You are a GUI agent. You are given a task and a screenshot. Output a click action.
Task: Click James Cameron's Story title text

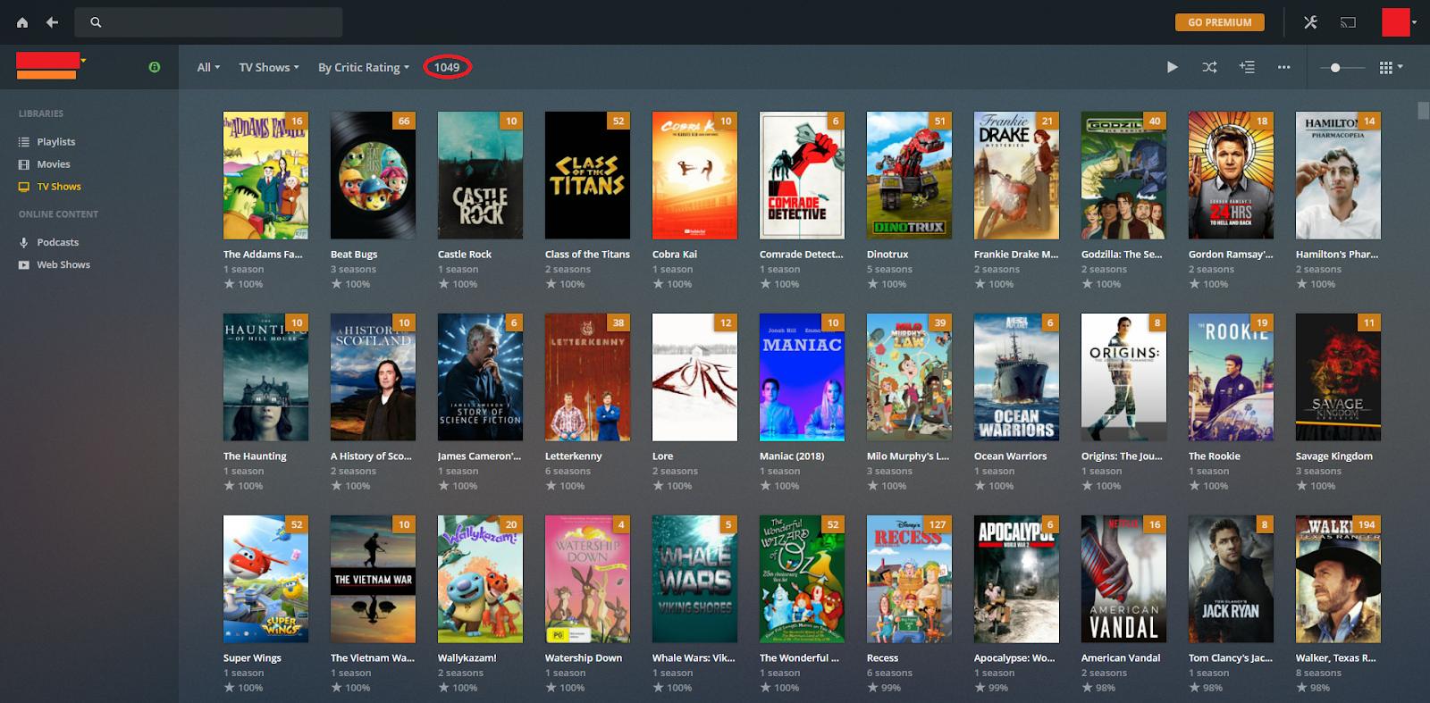(479, 456)
